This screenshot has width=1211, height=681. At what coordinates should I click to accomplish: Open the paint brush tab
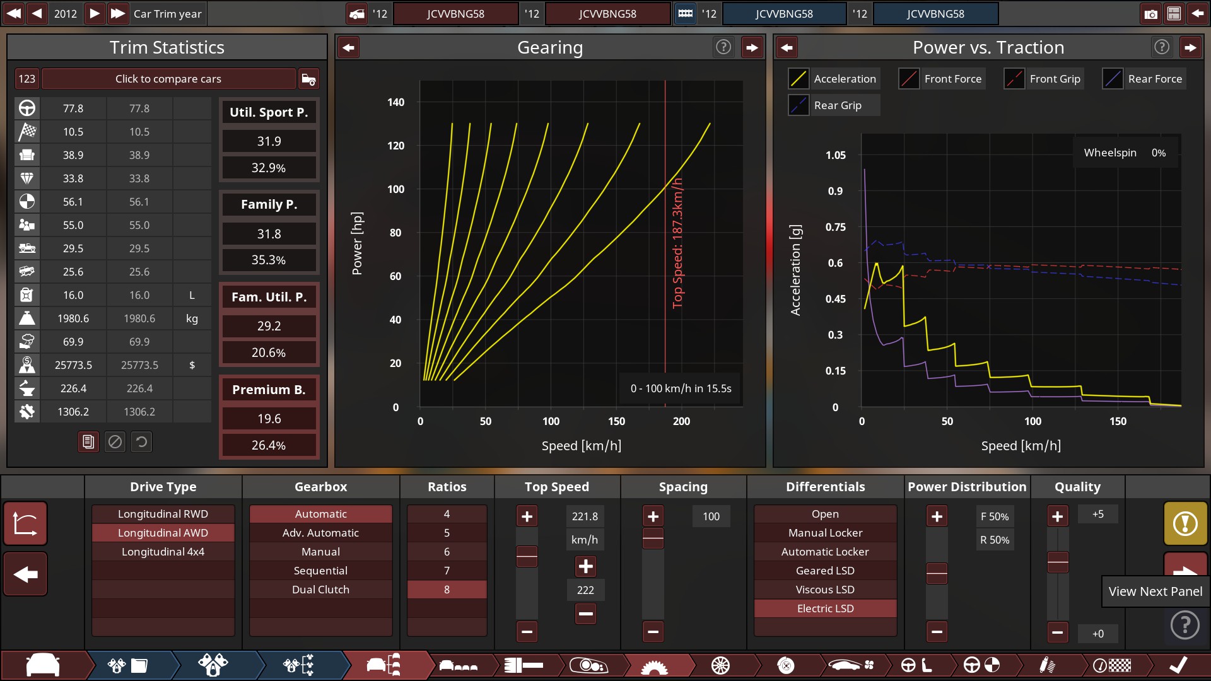524,665
